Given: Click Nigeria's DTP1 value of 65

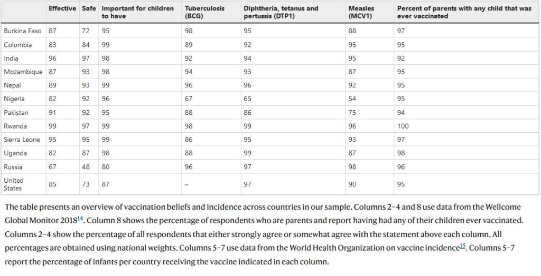Looking at the screenshot, I should click(247, 99).
